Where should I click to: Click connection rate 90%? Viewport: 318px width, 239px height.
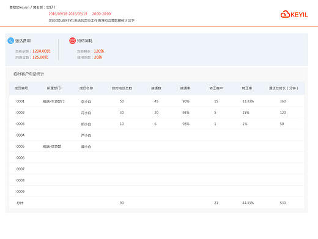[186, 101]
